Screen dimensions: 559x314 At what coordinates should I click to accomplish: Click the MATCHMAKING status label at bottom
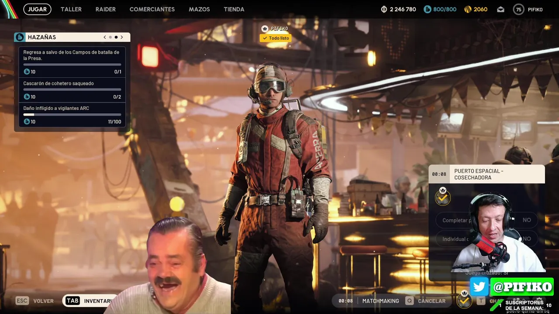tap(381, 301)
